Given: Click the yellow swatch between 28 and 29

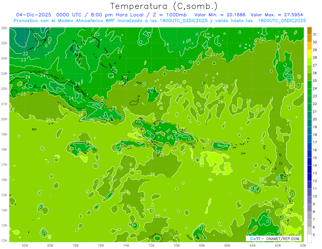Looking at the screenshot, I should (309, 54).
